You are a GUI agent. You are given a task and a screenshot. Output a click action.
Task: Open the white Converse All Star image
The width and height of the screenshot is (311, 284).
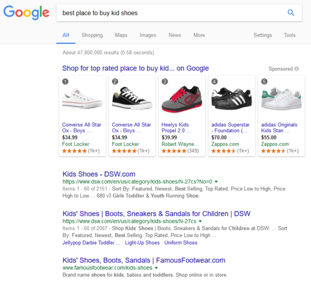tap(82, 99)
